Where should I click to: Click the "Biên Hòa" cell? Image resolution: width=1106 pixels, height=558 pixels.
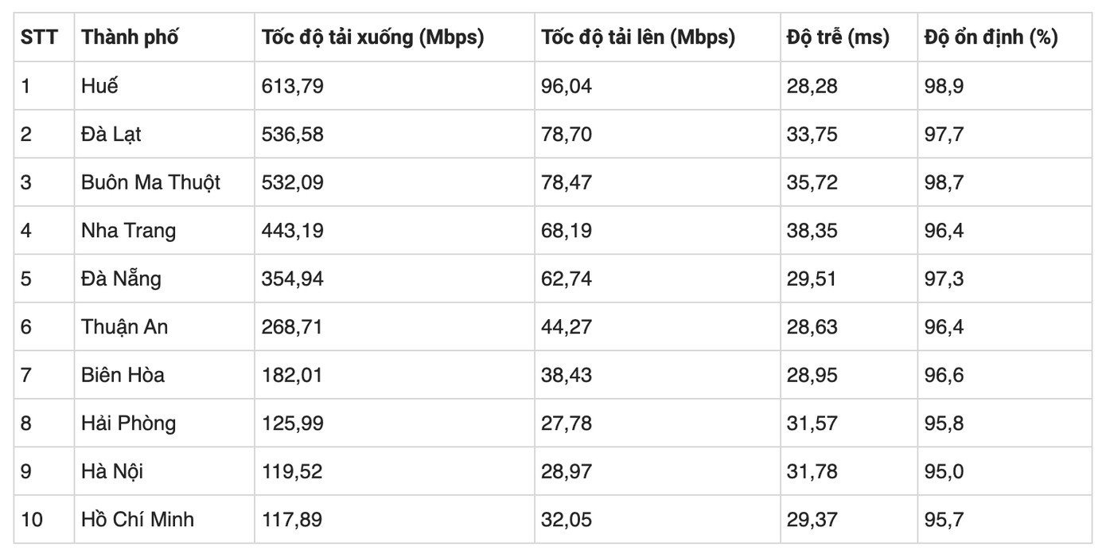coord(123,375)
